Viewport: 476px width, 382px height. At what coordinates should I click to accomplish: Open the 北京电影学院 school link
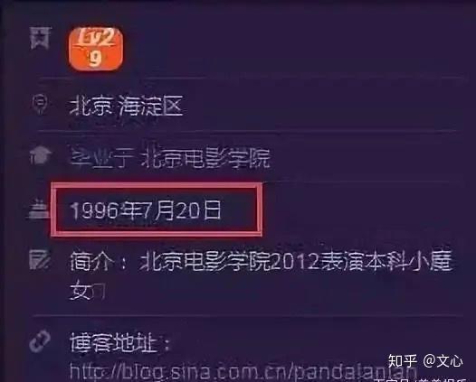click(205, 157)
